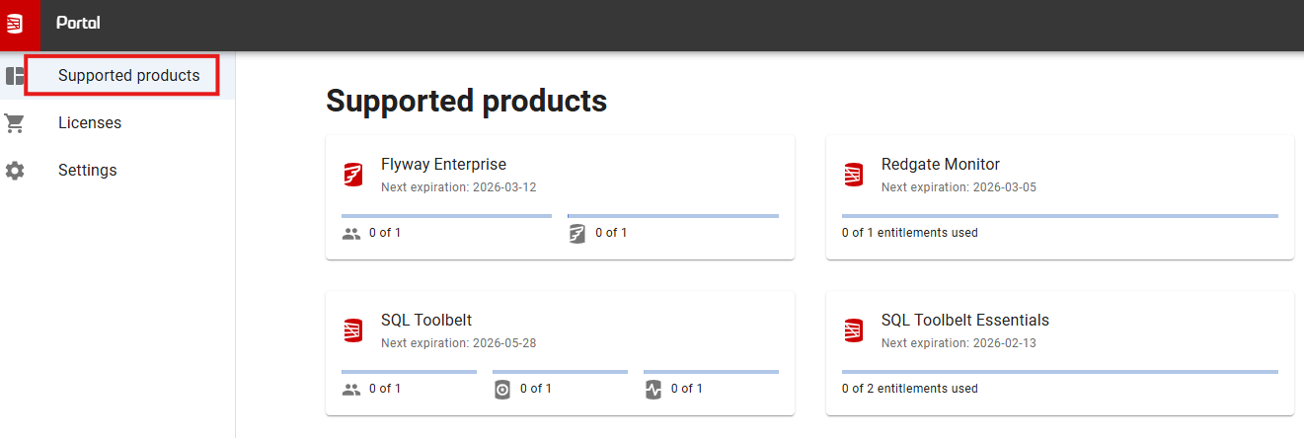The width and height of the screenshot is (1304, 438).
Task: Click the Settings gear icon
Action: [15, 171]
